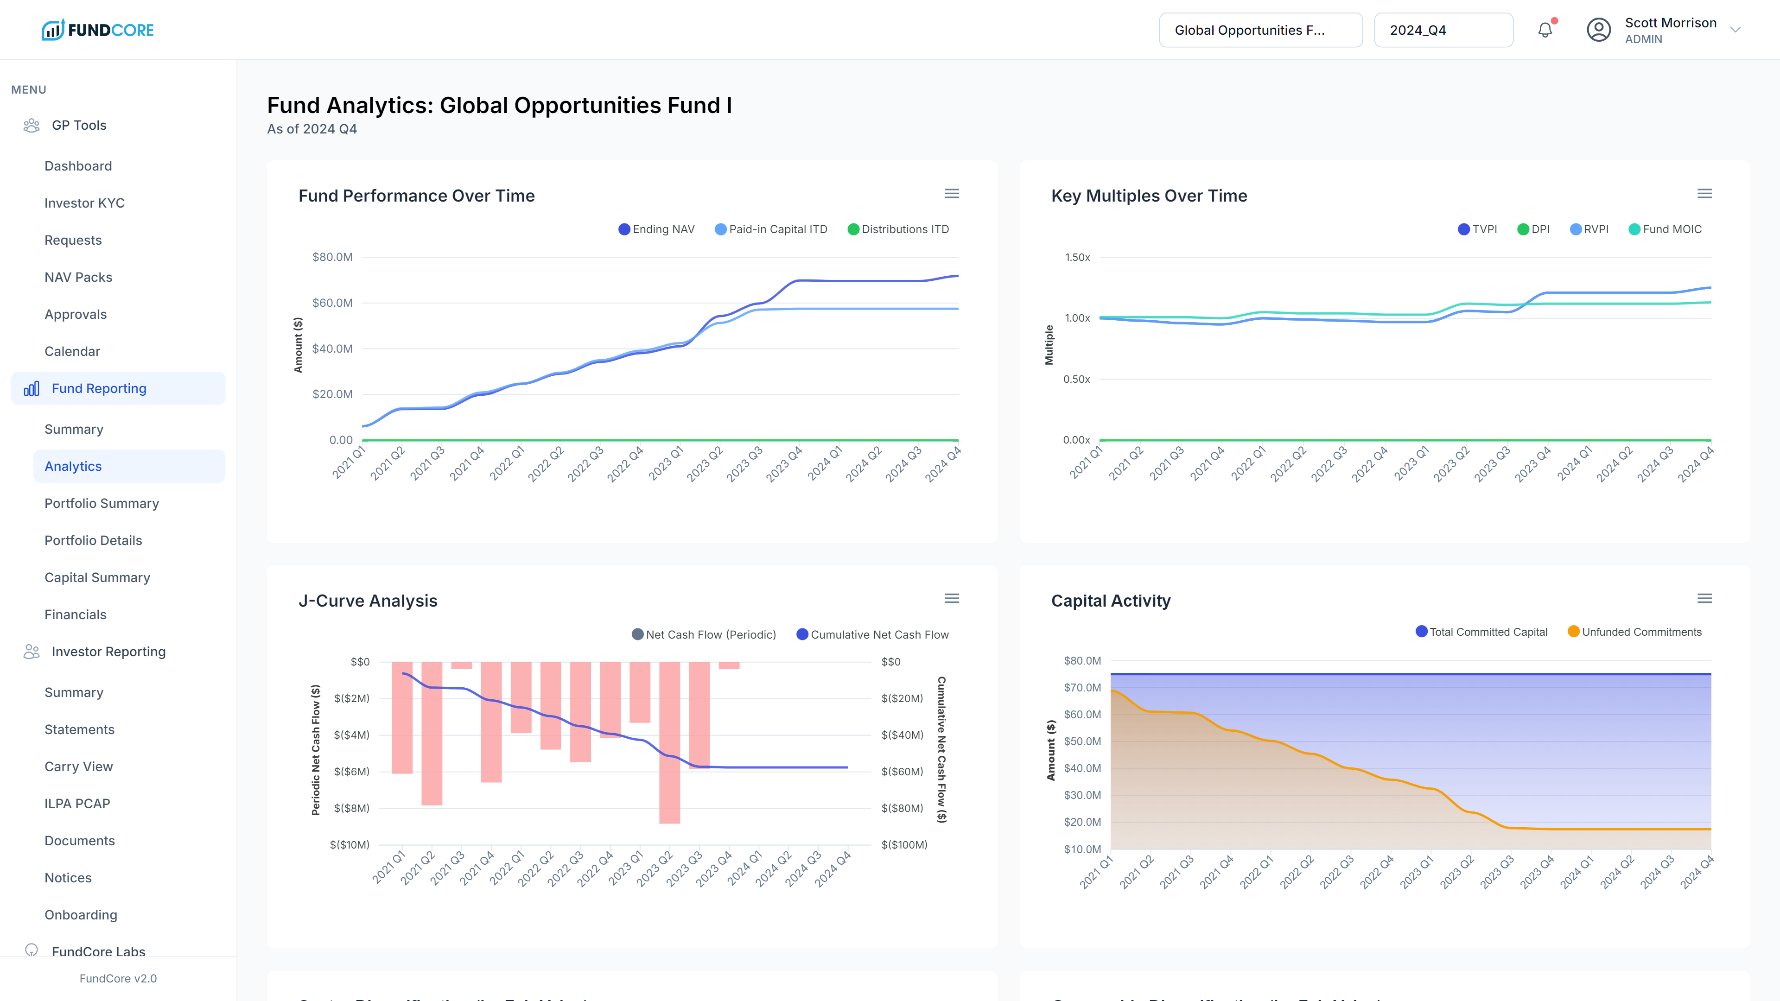Open the Global Opportunities fund selector

click(1260, 30)
